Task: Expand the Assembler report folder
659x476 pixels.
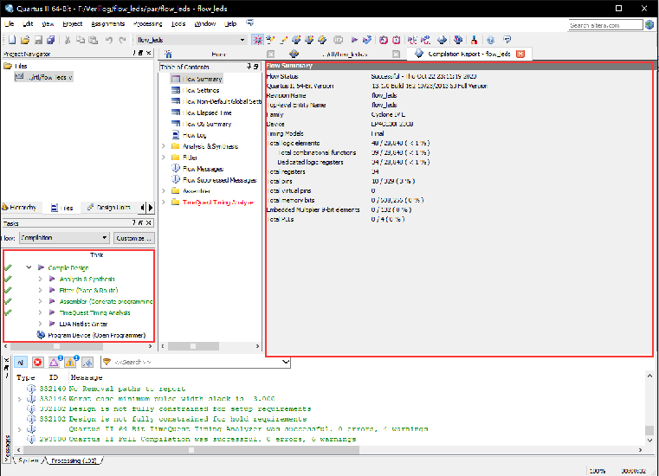Action: tap(164, 190)
